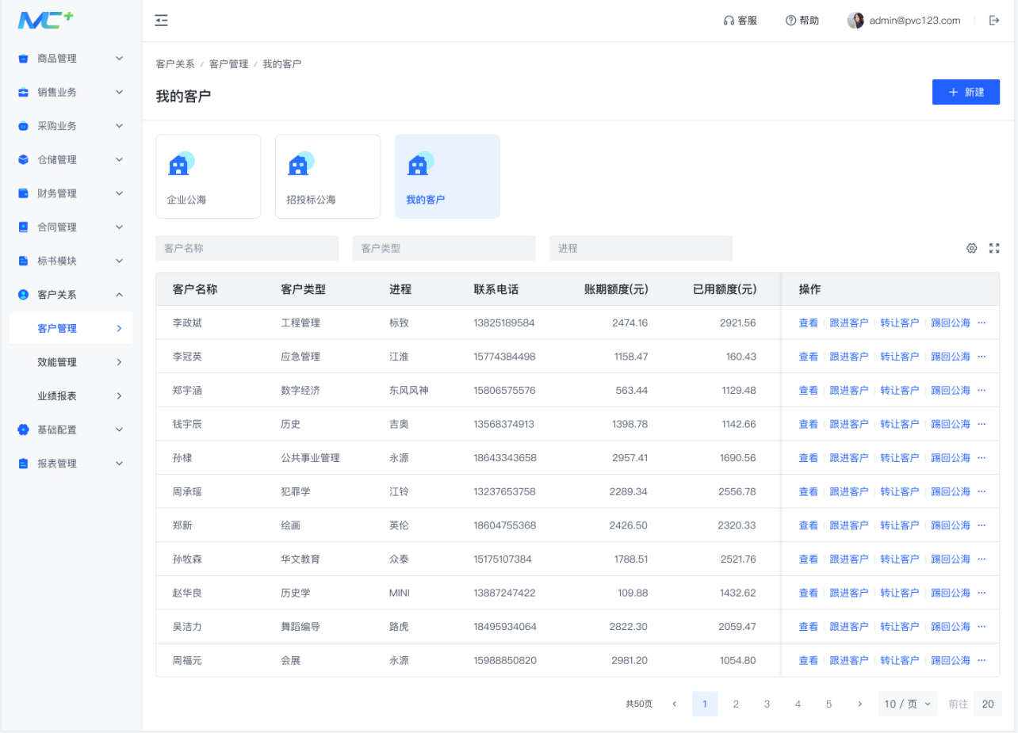Screen dimensions: 1018x733
Task: Click 转让客户 for 周承瑶
Action: click(x=900, y=491)
